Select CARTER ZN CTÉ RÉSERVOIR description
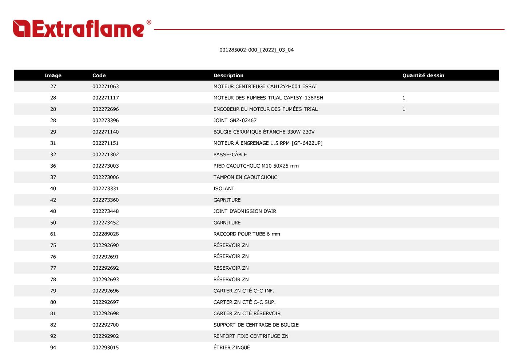Viewport: 513px width, 363px height. [247, 313]
